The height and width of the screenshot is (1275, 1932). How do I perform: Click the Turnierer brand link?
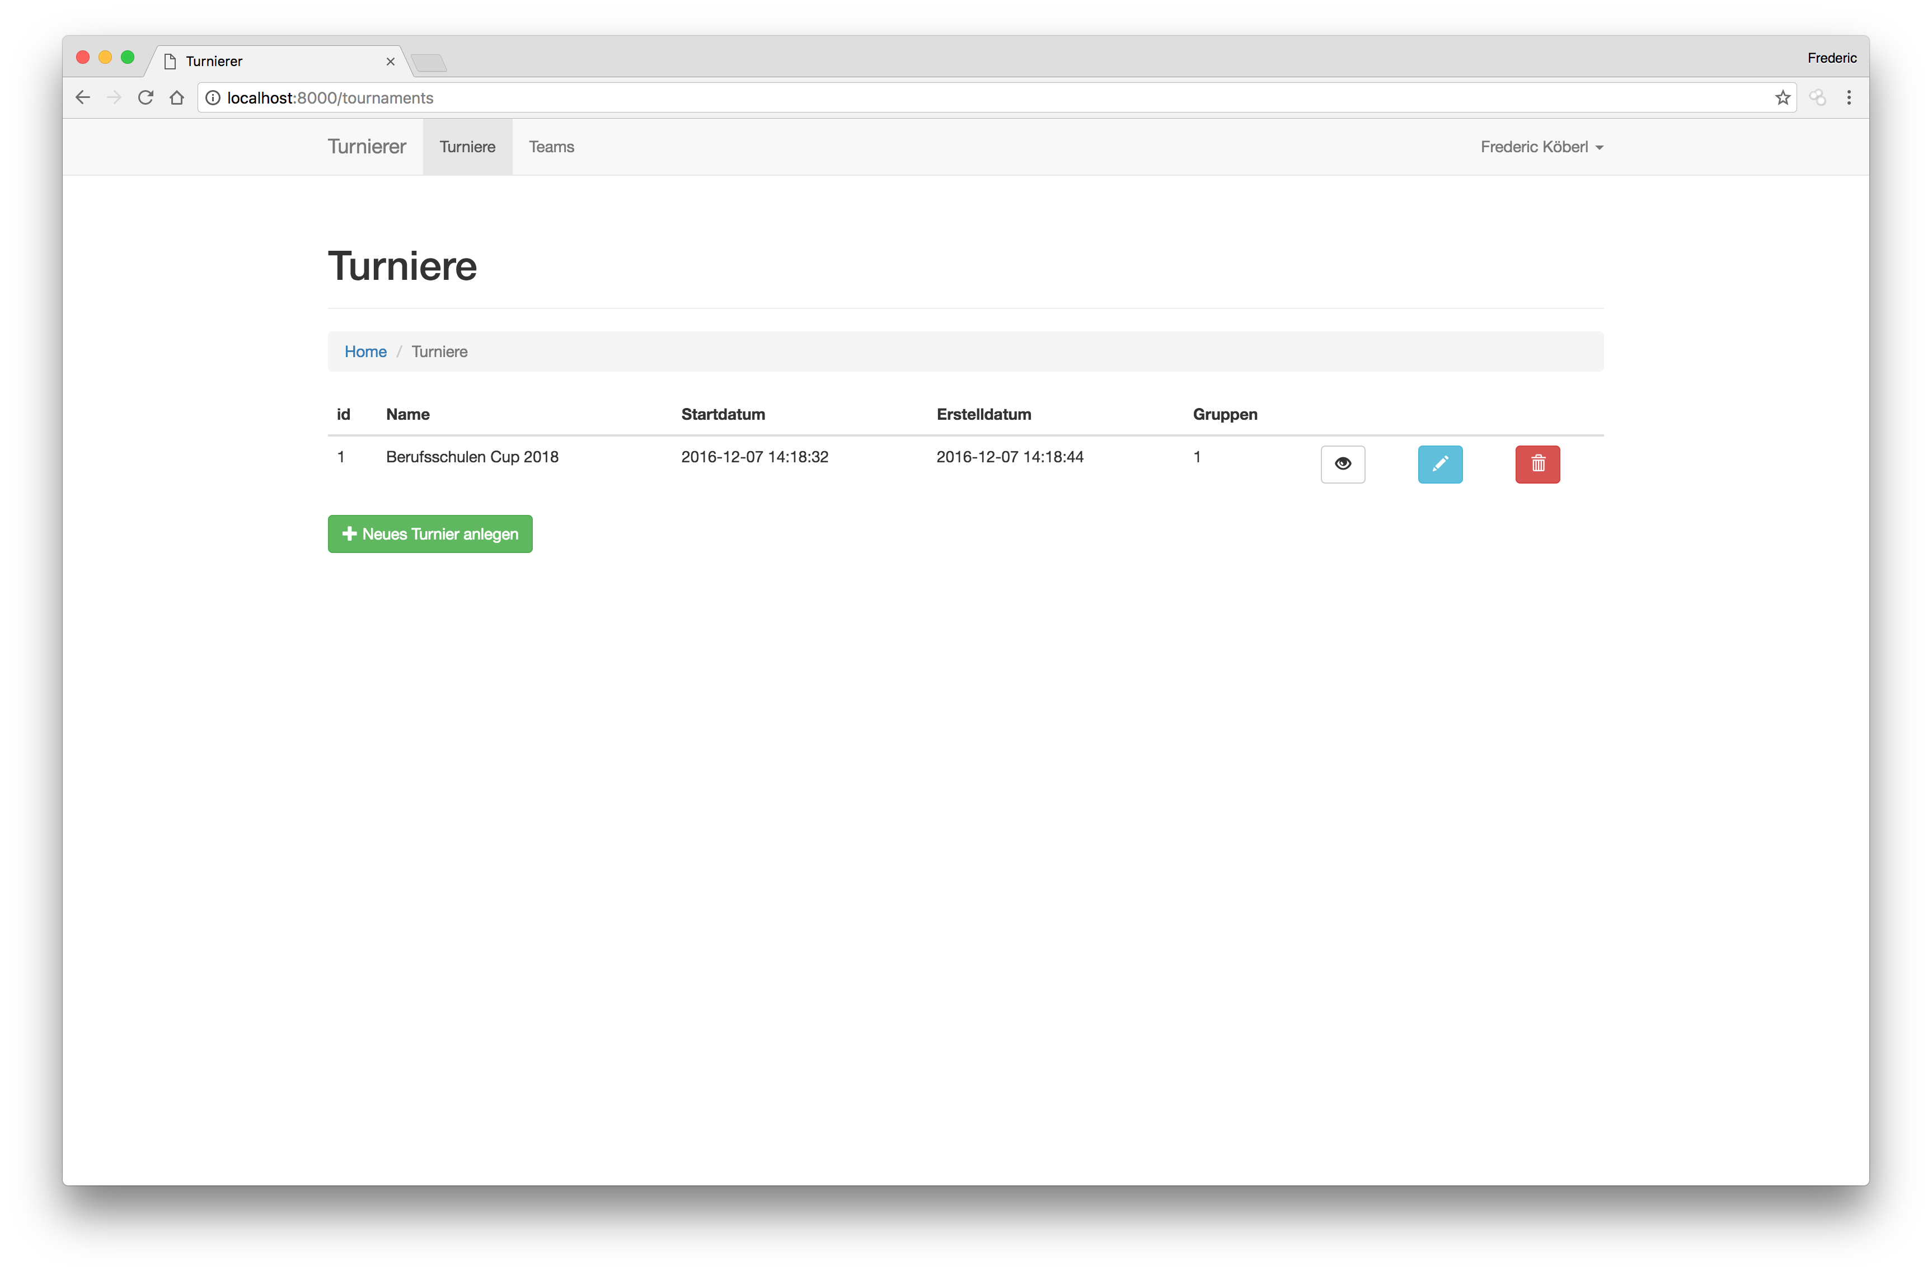click(x=367, y=147)
